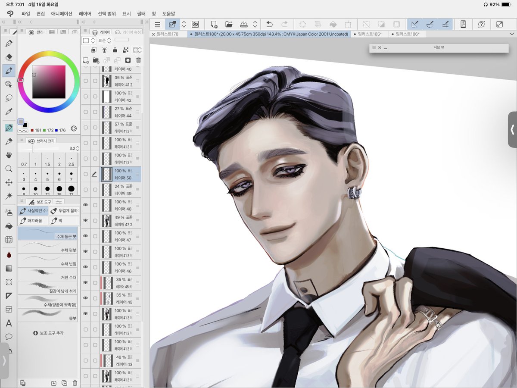Click 보조 도구 추가 button
Viewport: 517px width, 388px height.
pos(48,333)
